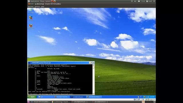Open the power session menu icon
This screenshot has height=103, width=183.
154,1
